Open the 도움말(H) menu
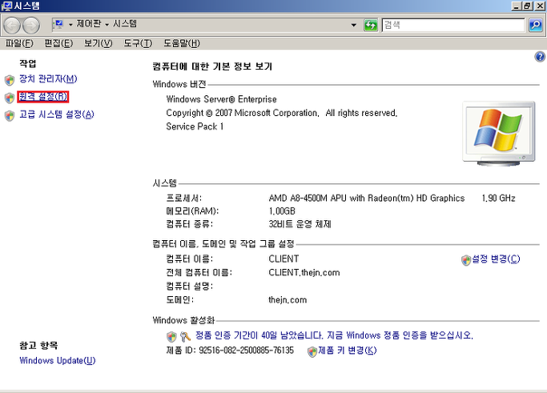 [x=182, y=43]
